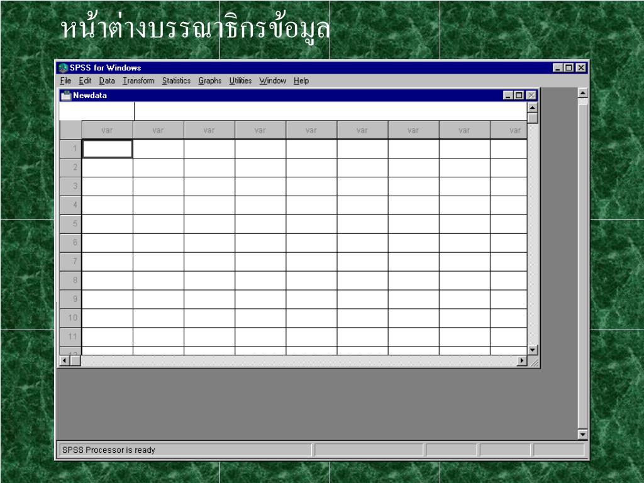Select row header 11
Viewport: 644px width, 483px height.
pos(70,337)
